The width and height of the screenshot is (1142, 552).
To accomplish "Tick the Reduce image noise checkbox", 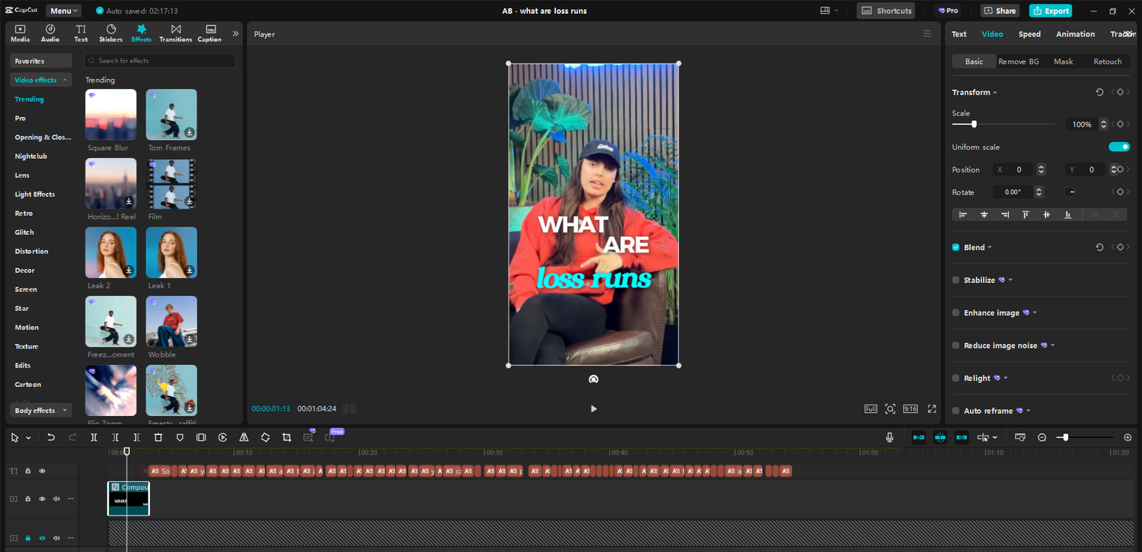I will point(955,345).
